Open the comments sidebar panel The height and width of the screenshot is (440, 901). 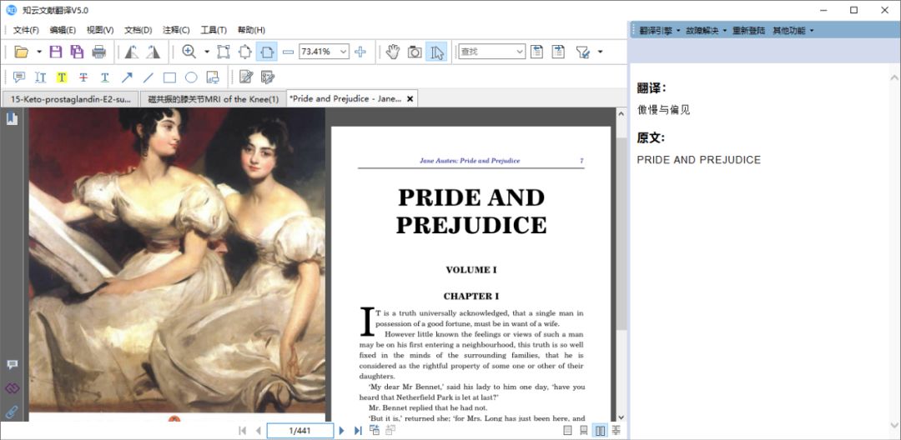12,365
